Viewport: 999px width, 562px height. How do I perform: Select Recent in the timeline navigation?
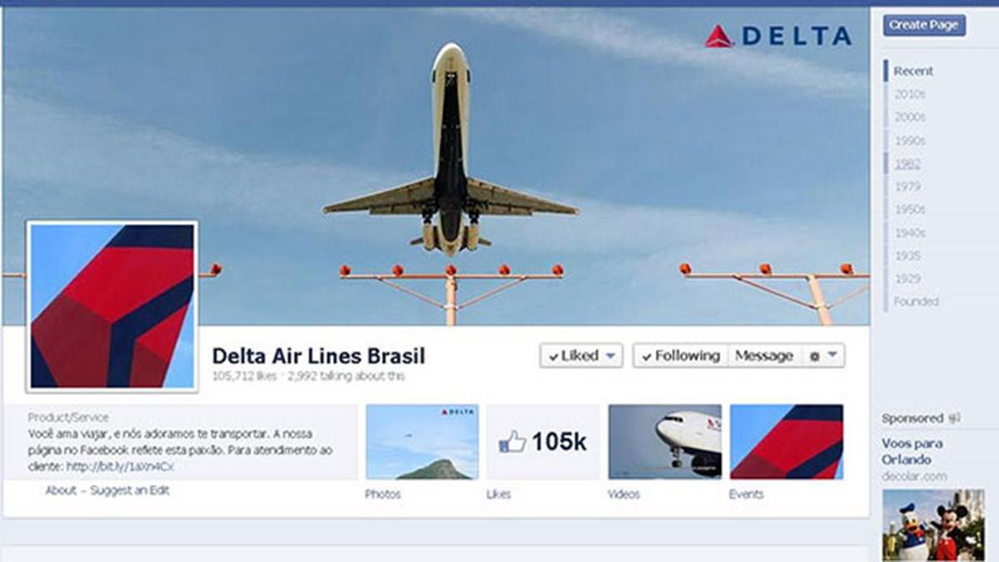tap(913, 72)
